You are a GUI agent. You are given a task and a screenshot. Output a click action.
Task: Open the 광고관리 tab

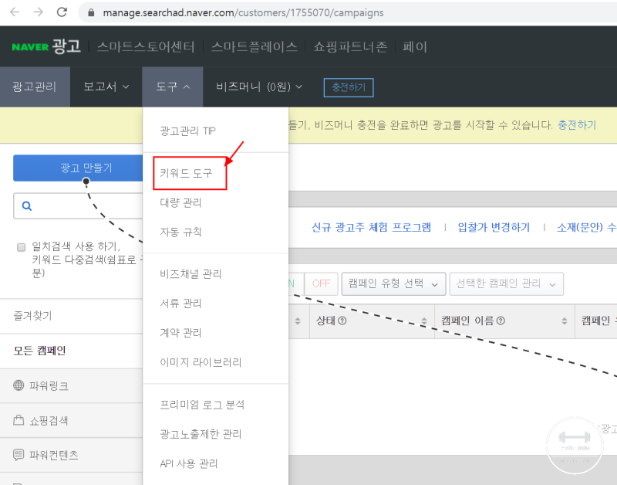35,86
